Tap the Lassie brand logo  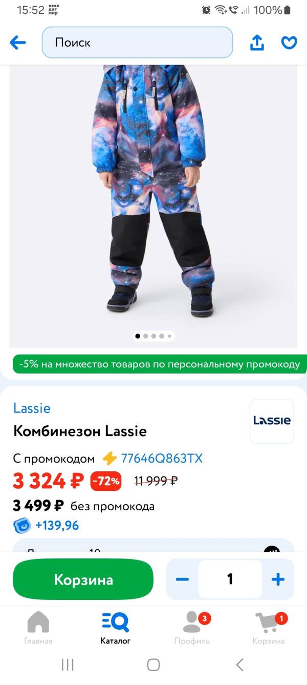coord(272,421)
